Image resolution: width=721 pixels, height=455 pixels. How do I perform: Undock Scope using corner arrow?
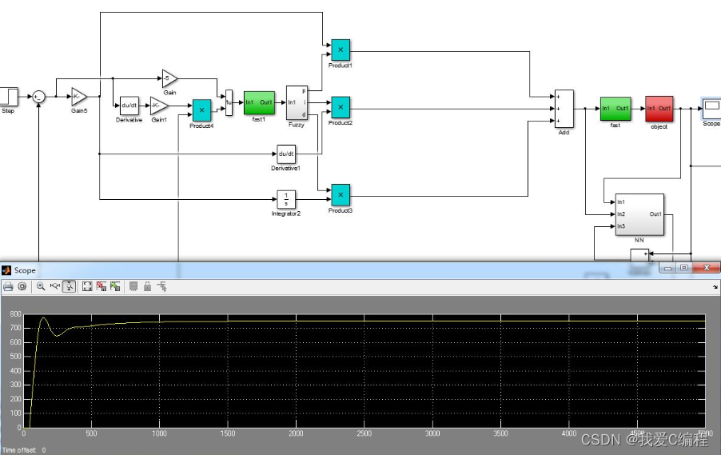pyautogui.click(x=715, y=285)
